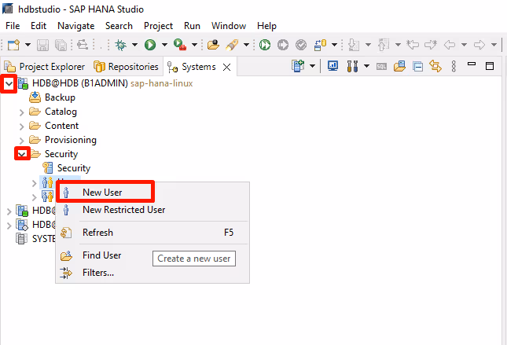
Task: Click the Add System icon in Systems view
Action: point(298,67)
